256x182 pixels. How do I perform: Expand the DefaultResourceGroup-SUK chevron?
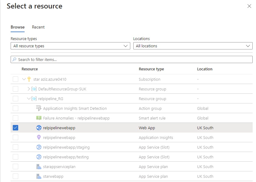coord(29,89)
